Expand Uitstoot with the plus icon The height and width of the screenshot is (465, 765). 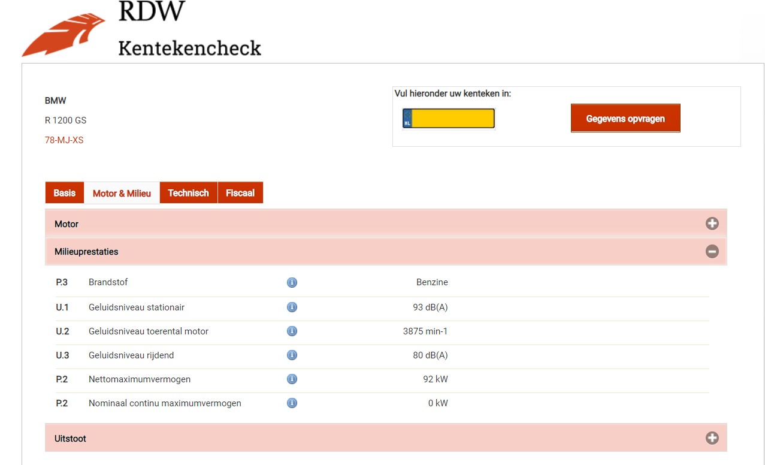(712, 438)
